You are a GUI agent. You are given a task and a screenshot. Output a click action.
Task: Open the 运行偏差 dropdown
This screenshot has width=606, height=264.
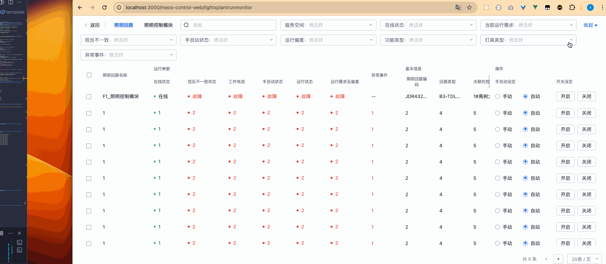pos(329,40)
